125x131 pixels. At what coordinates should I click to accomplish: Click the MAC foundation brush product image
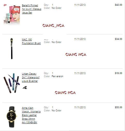point(12,49)
